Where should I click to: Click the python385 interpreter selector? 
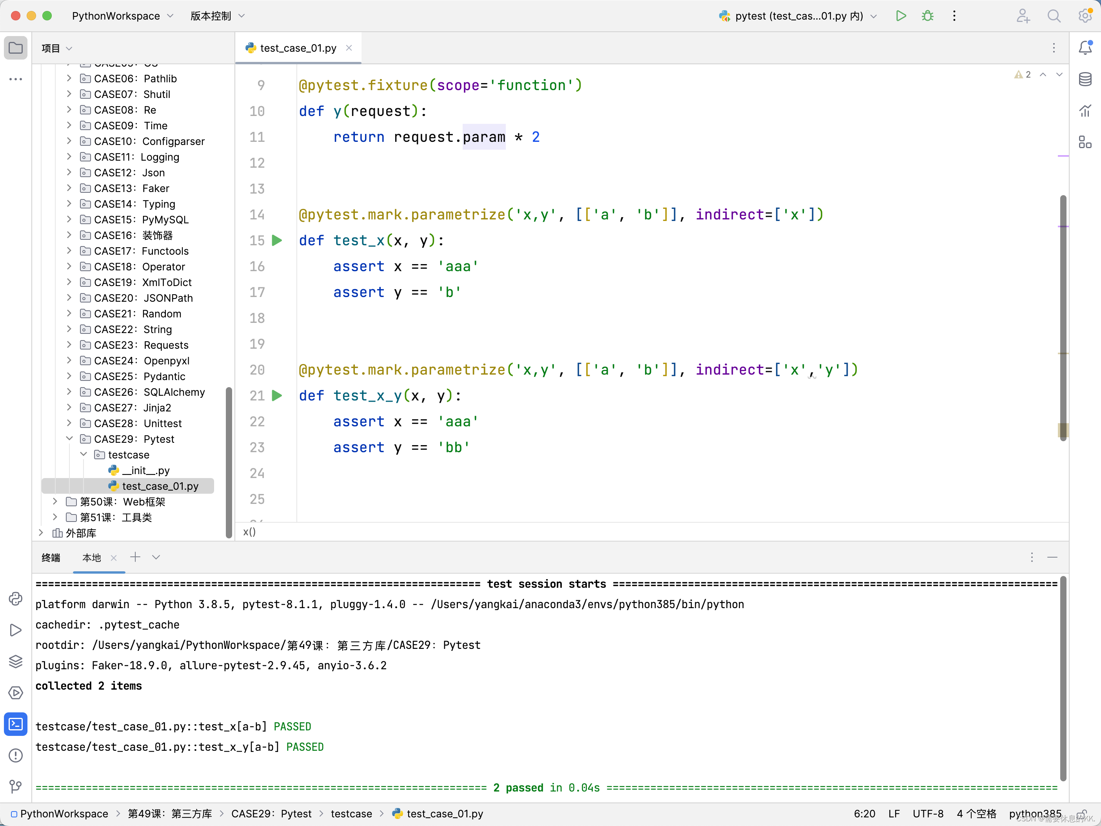(1035, 813)
